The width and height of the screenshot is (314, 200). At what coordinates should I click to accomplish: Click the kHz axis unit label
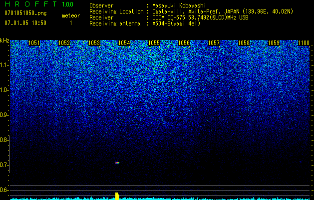coord(4,40)
